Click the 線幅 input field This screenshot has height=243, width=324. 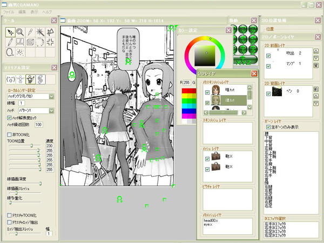(22, 103)
